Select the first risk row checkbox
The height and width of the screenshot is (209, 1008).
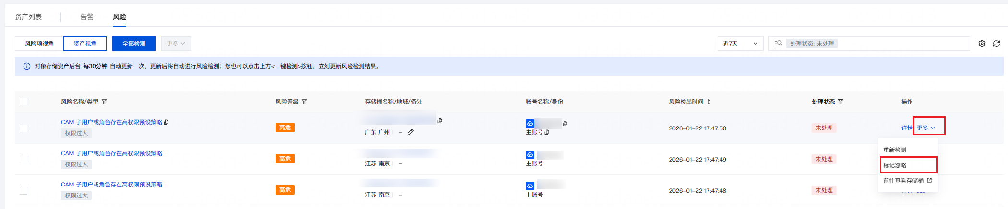point(24,128)
